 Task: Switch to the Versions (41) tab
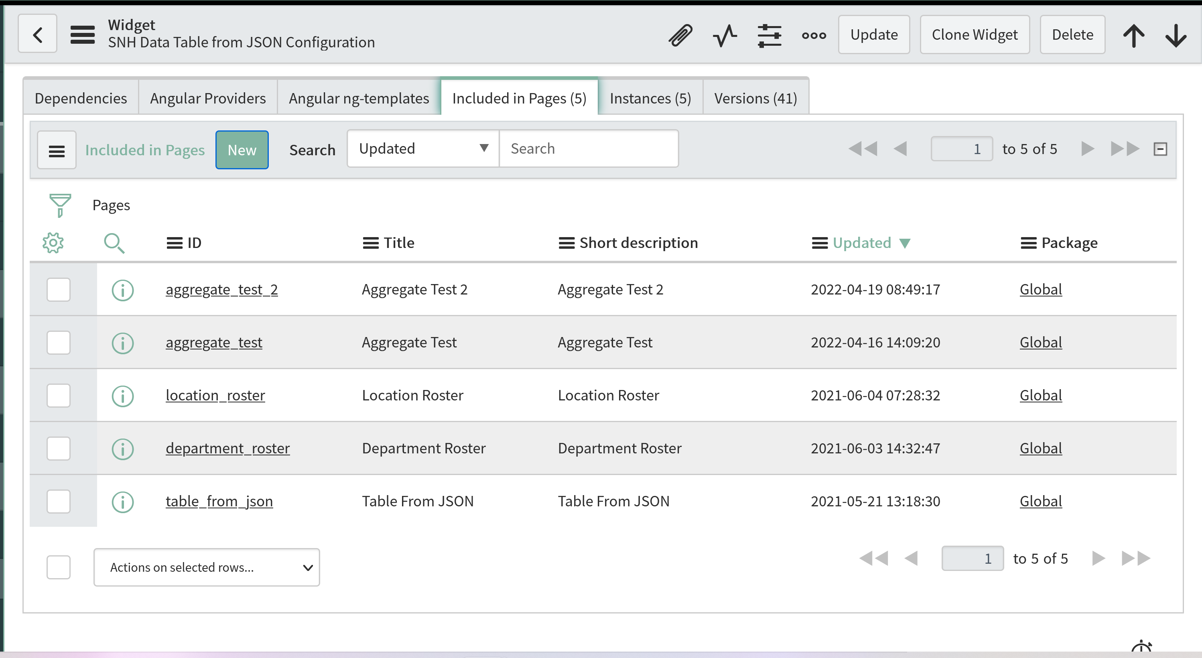755,97
